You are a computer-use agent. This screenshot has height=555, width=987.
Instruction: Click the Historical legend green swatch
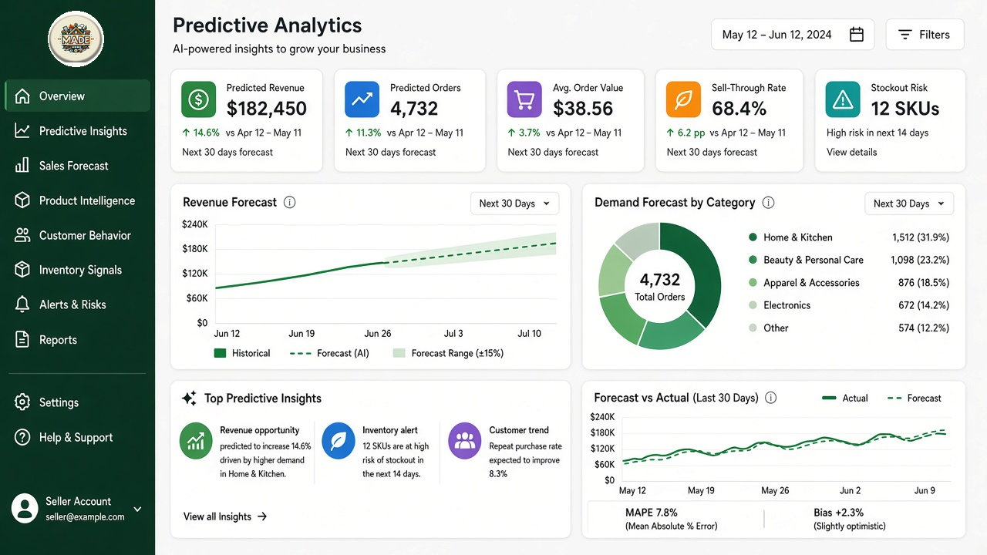220,353
